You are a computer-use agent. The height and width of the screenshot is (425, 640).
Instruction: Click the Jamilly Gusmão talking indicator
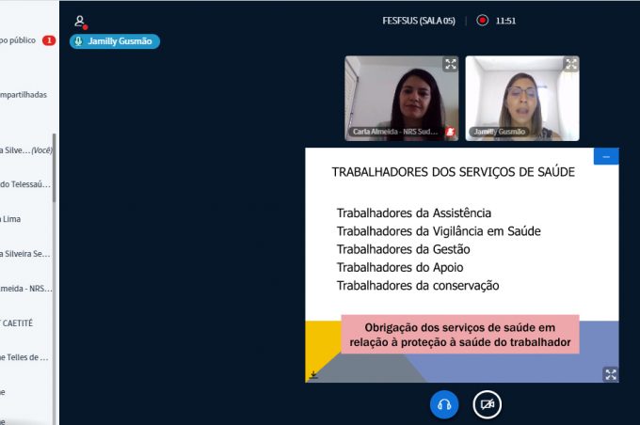point(115,41)
